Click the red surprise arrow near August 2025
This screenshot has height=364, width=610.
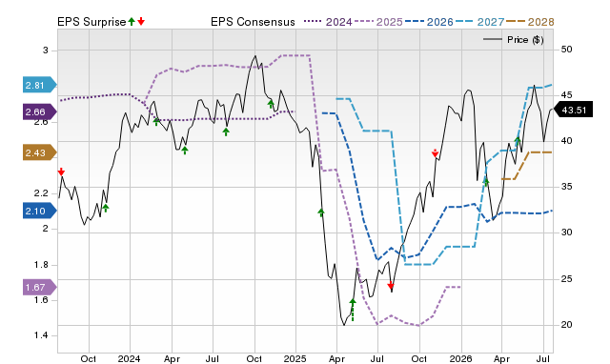(391, 287)
